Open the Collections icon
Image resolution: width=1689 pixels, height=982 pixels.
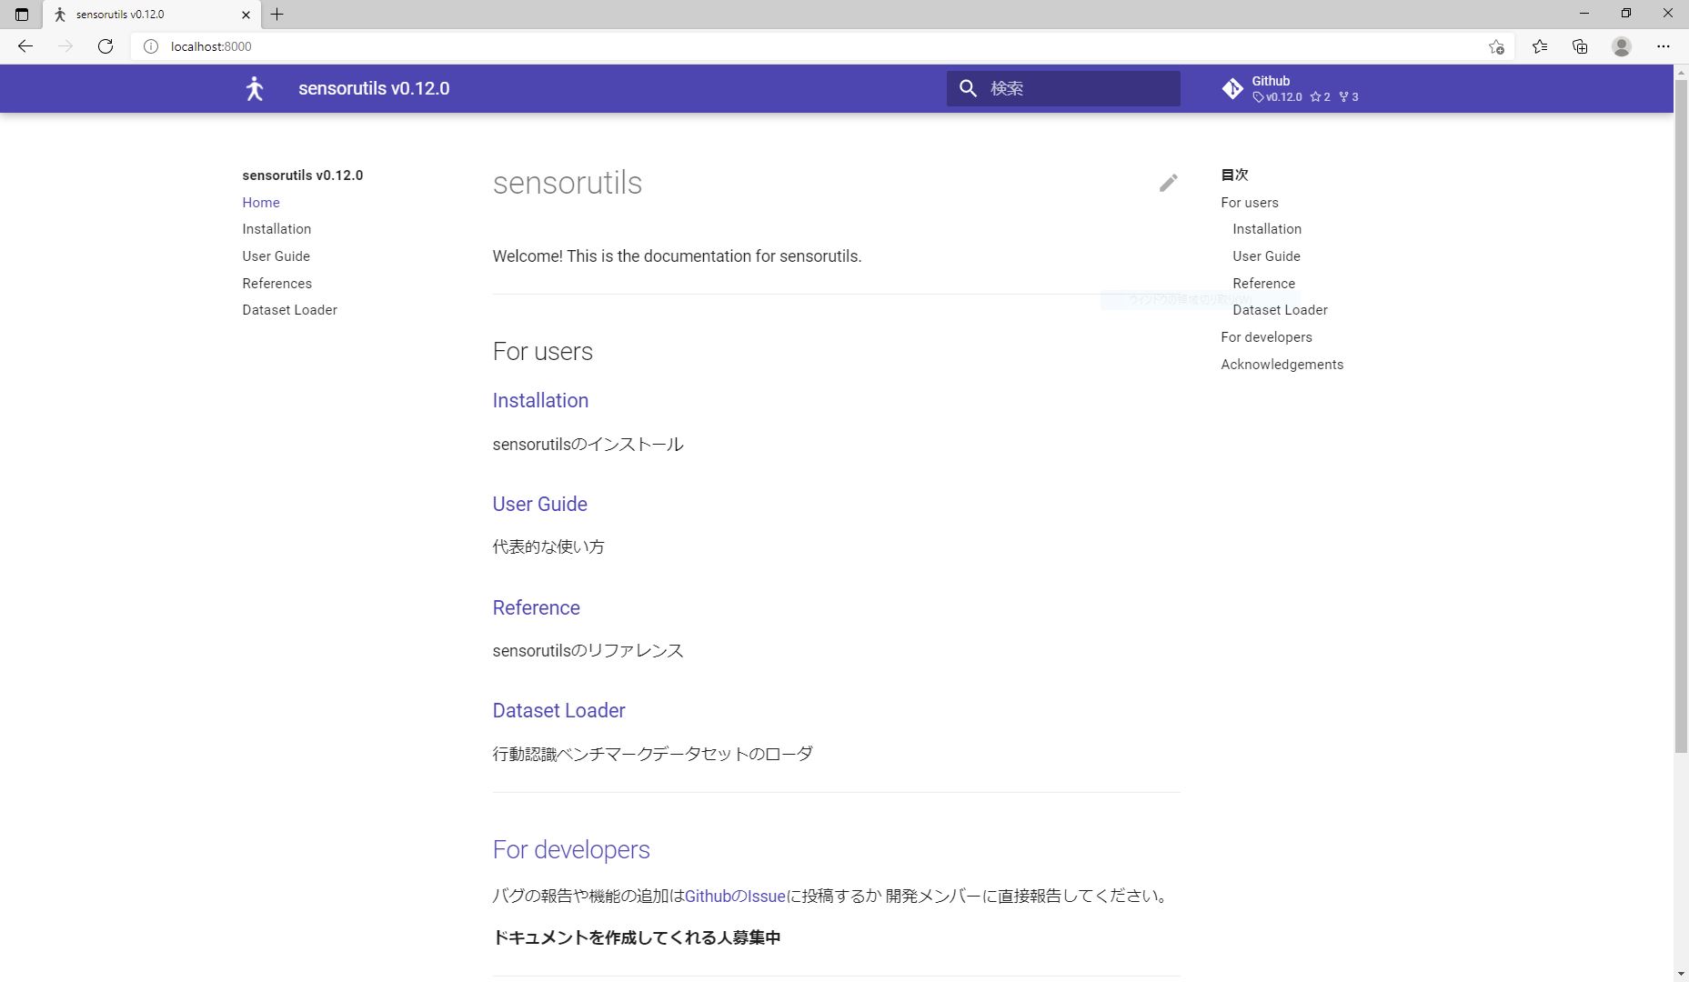point(1580,46)
